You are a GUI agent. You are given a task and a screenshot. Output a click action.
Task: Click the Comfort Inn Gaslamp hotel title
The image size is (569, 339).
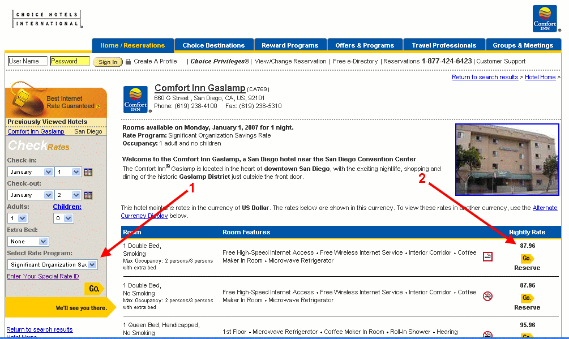pos(200,88)
